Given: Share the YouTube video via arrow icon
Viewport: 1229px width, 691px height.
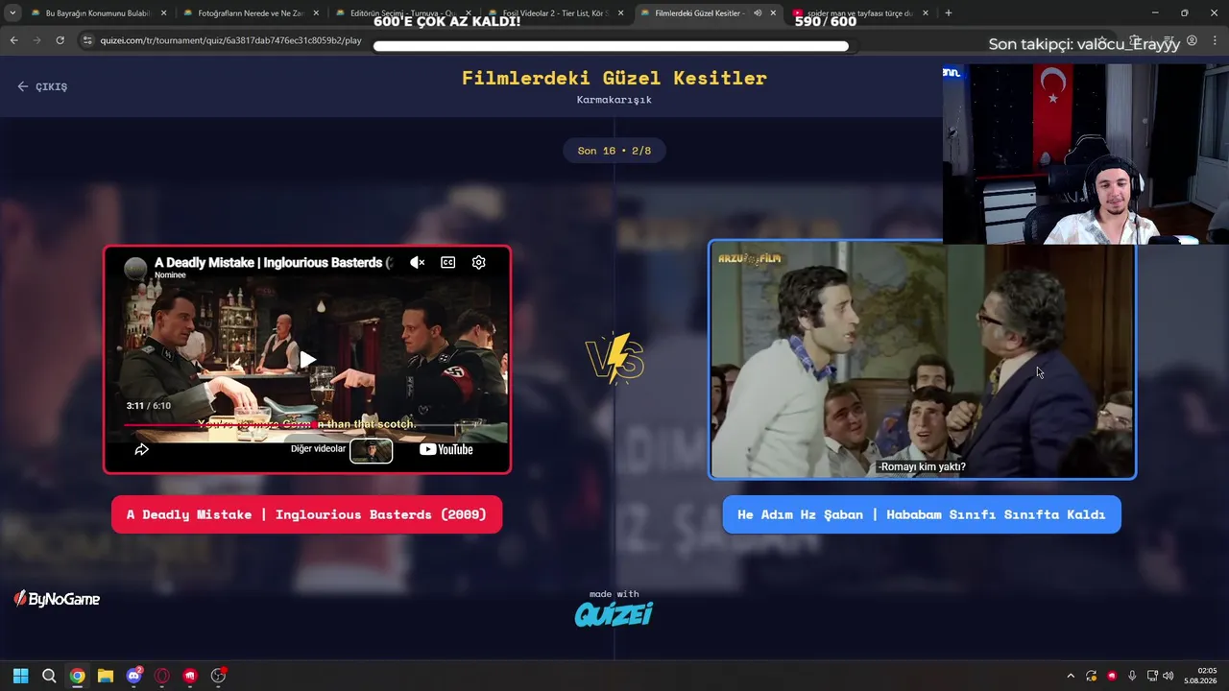Looking at the screenshot, I should [141, 449].
